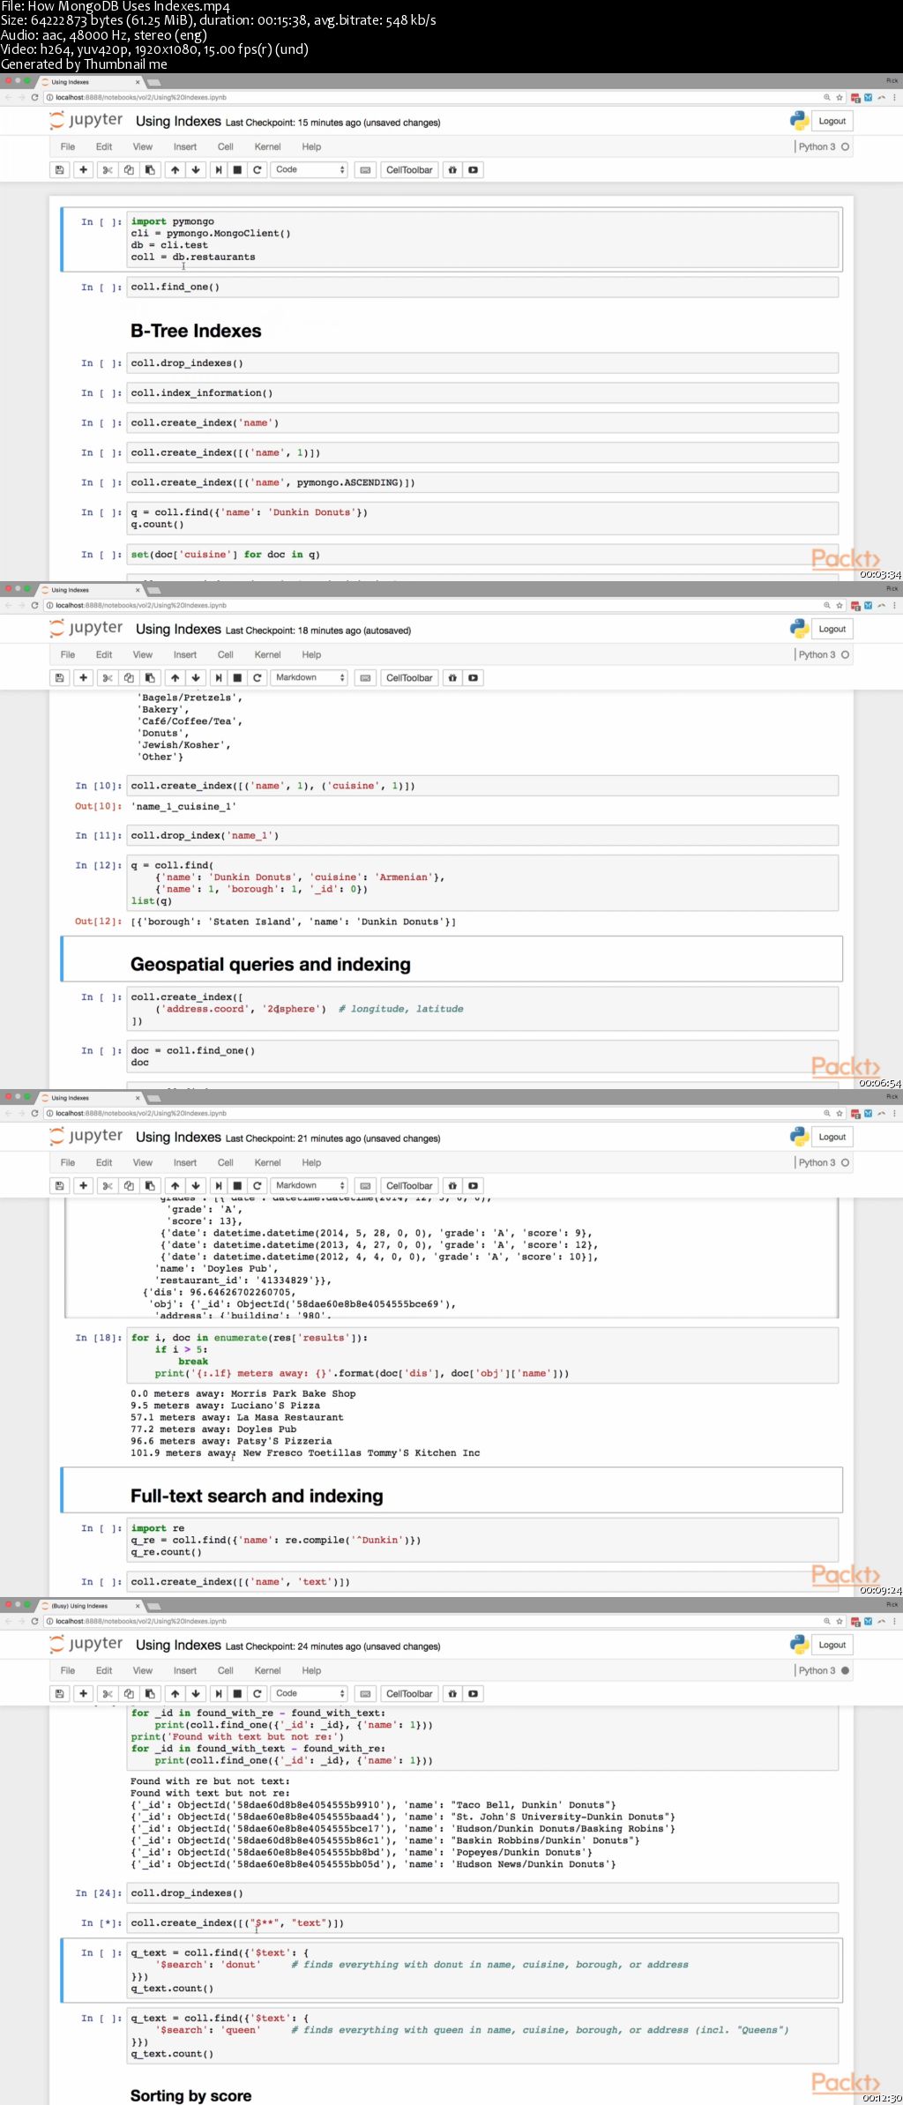Click the interrupt-kernel stop icon in the 00:06:54 frame
Screen dimensions: 903x2105
[237, 678]
